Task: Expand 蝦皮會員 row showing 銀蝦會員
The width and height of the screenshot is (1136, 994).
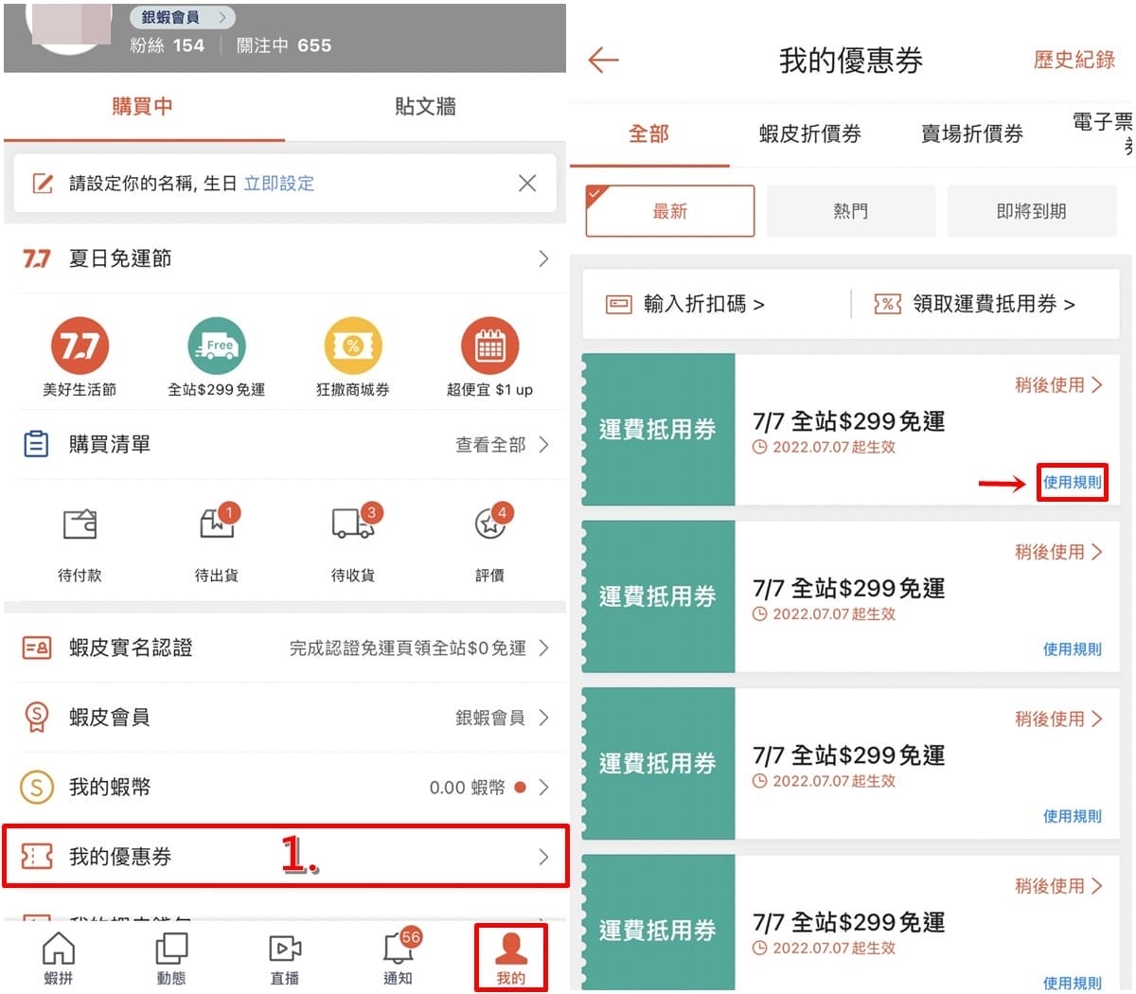Action: tap(285, 718)
